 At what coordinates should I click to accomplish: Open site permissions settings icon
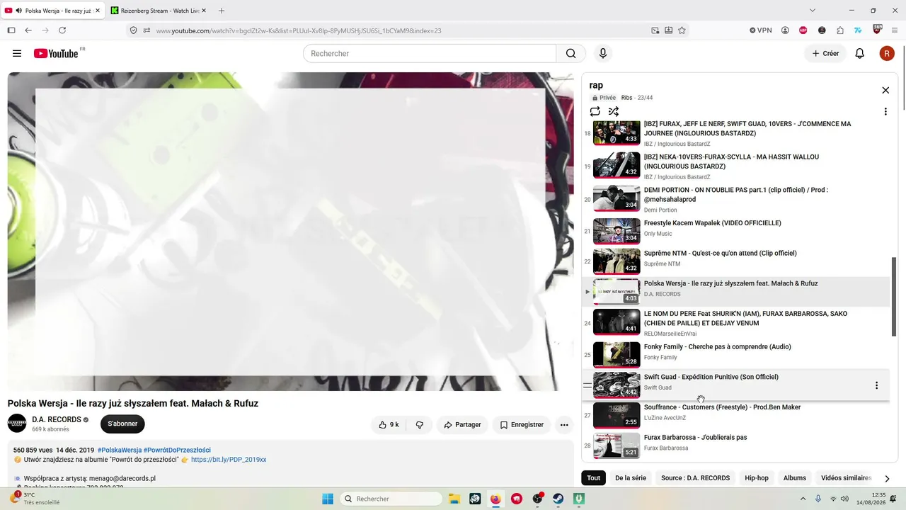pyautogui.click(x=147, y=30)
